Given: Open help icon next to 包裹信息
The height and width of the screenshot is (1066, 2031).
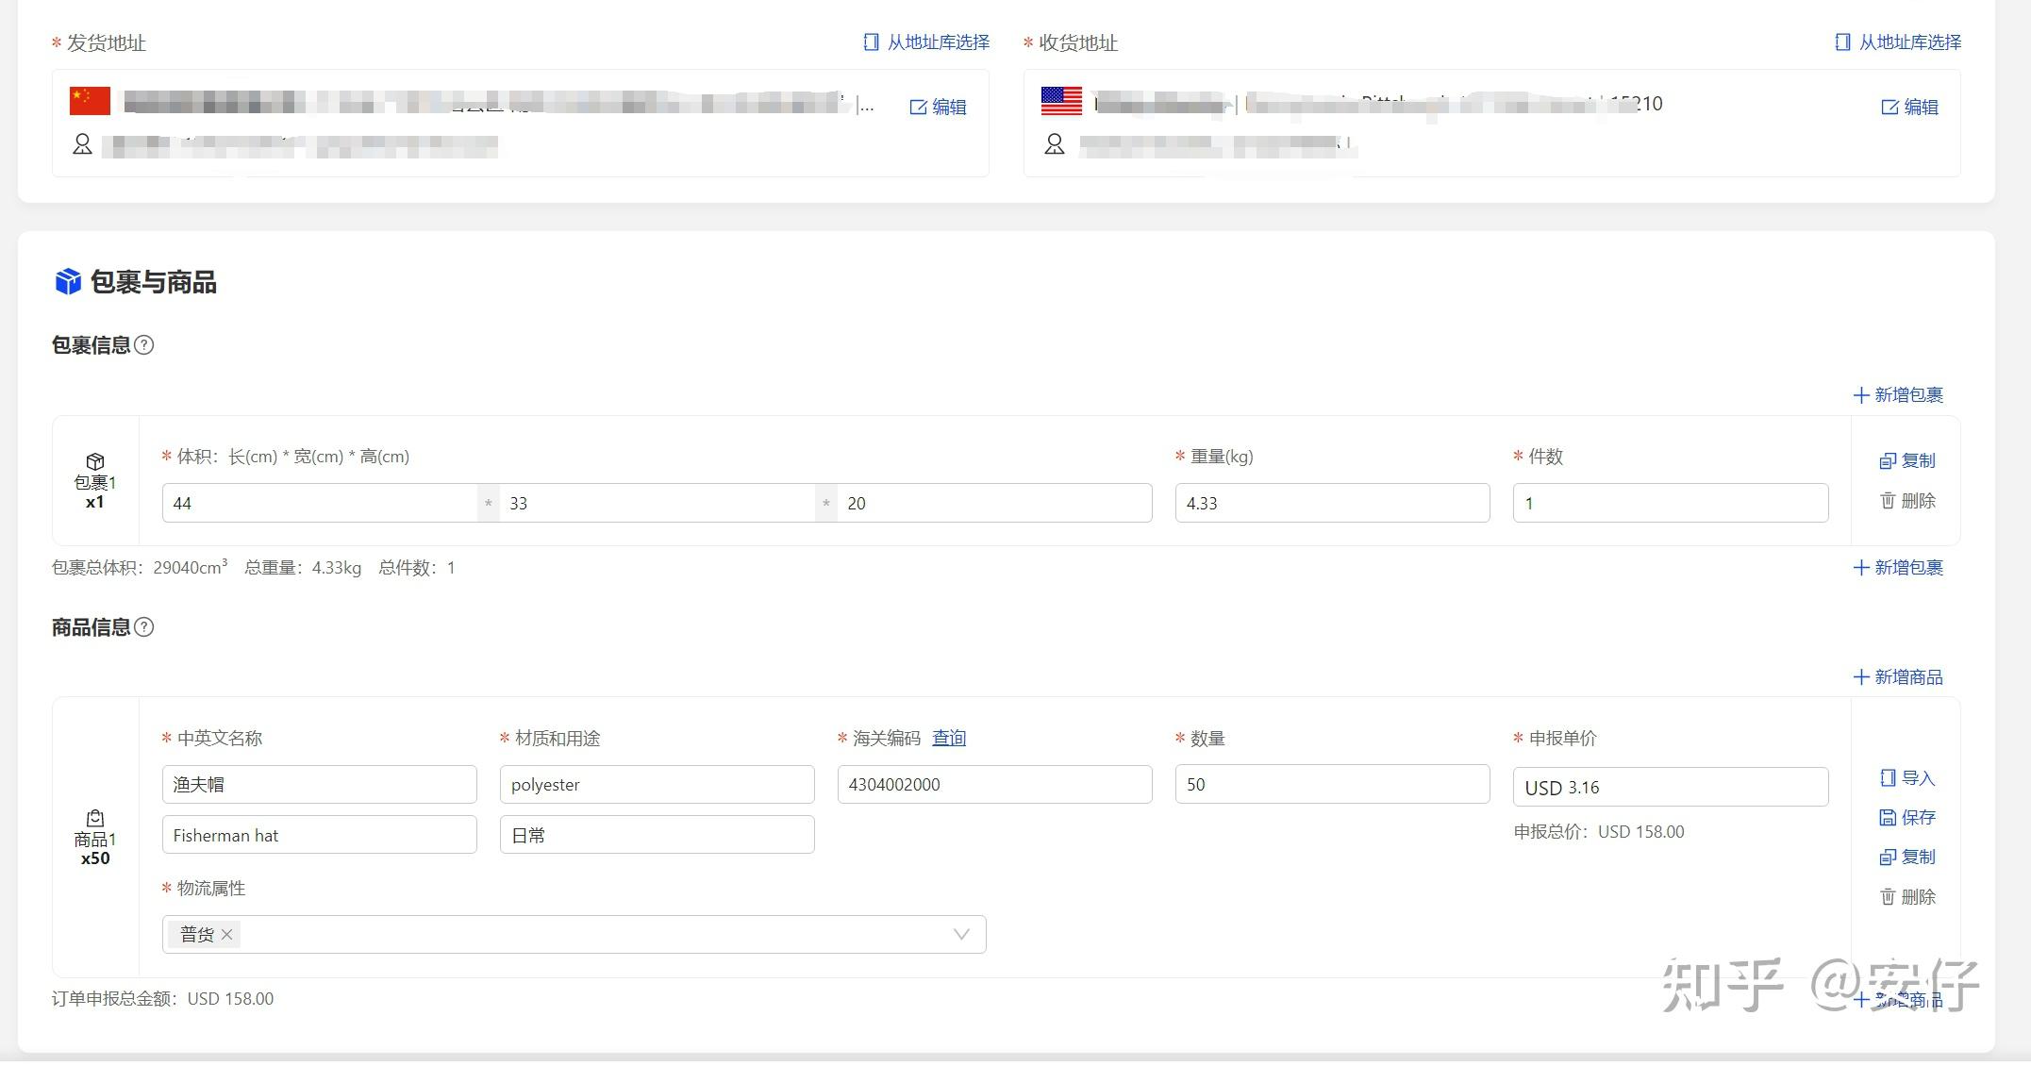Looking at the screenshot, I should [x=144, y=345].
